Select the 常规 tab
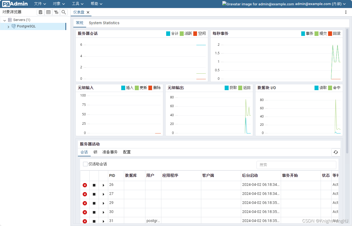The image size is (352, 226). pyautogui.click(x=80, y=23)
